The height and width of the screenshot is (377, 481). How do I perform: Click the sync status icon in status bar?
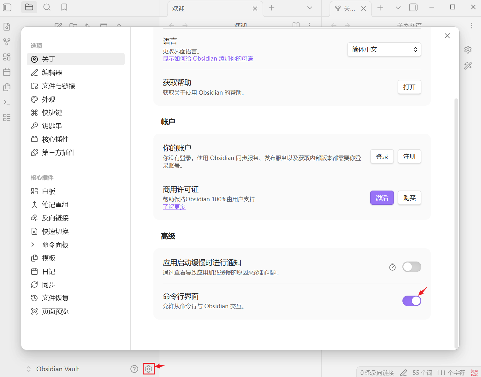point(474,373)
